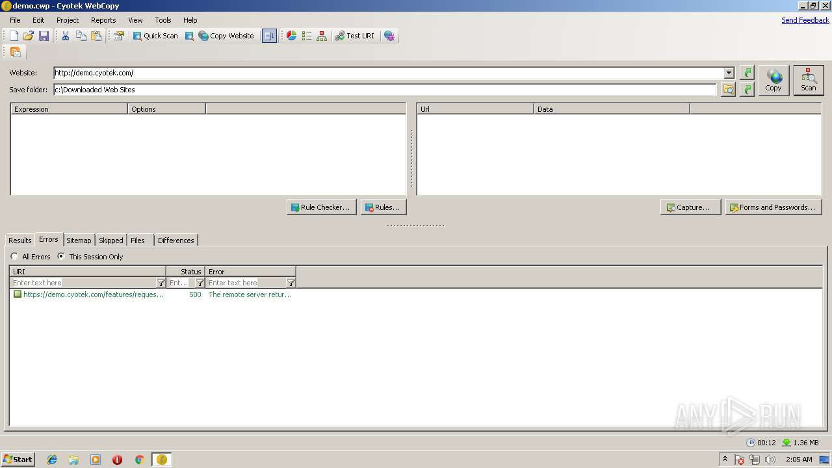832x468 pixels.
Task: Switch to the Results tab
Action: tap(20, 240)
